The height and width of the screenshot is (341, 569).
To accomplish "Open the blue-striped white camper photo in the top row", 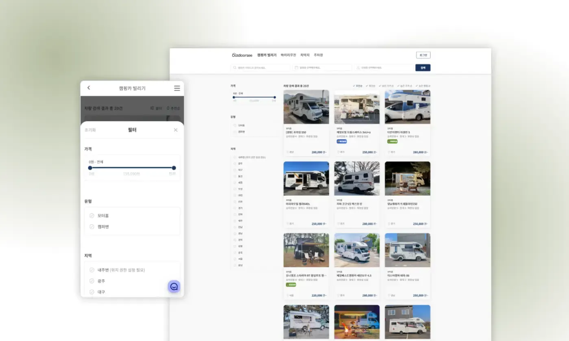I will [408, 107].
